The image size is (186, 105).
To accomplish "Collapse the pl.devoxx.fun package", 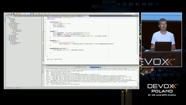I will [10, 27].
